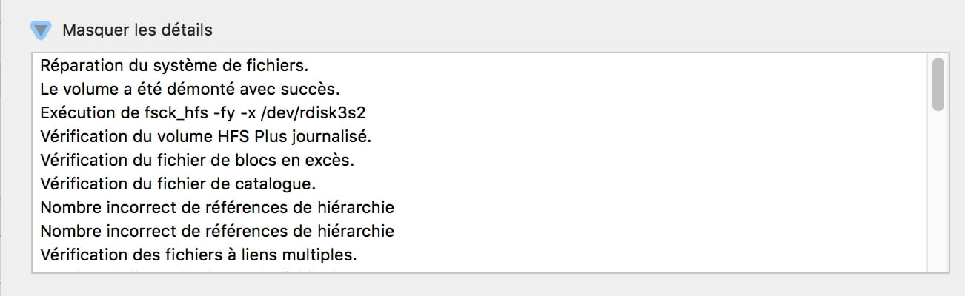
Task: Select line Le volume a été démonté
Action: pyautogui.click(x=190, y=89)
